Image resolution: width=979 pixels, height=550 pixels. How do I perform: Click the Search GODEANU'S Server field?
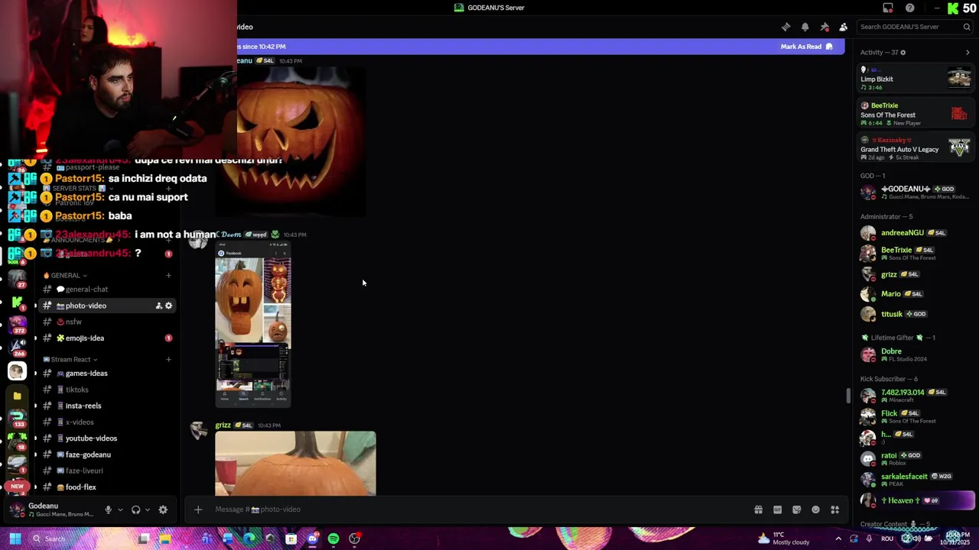coord(914,27)
